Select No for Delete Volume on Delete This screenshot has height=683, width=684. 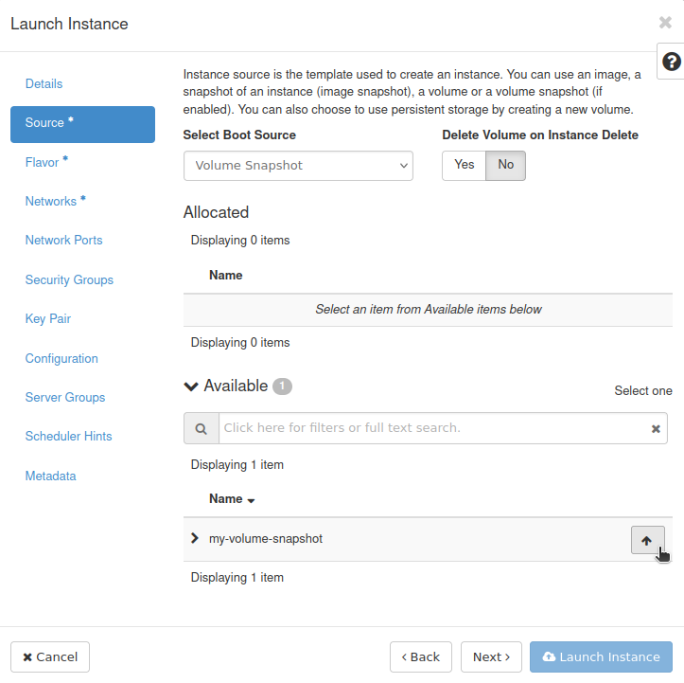point(506,165)
